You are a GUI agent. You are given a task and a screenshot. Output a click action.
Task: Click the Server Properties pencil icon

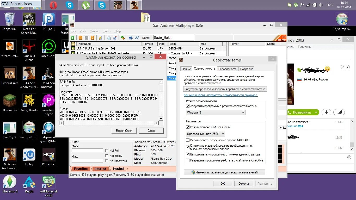point(115,38)
